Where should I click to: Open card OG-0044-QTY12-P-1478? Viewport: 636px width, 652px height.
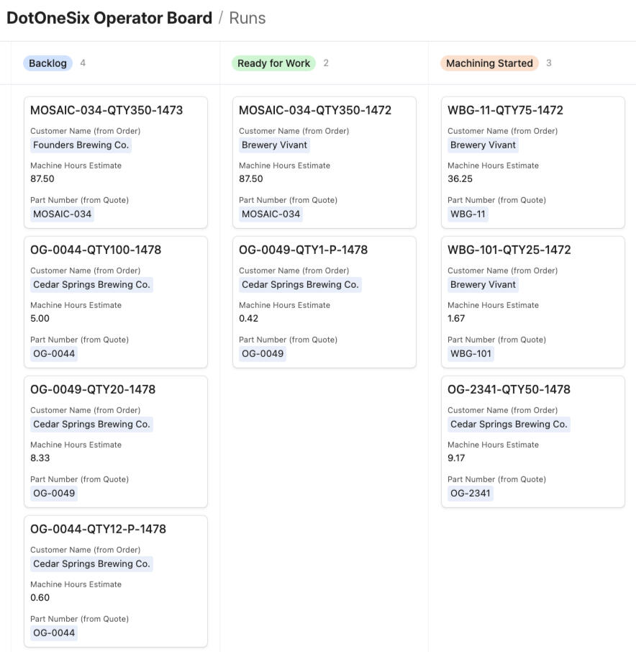coord(98,529)
